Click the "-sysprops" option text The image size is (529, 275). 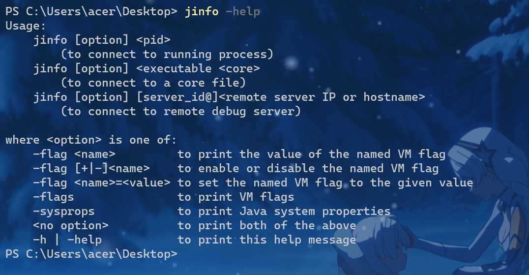(63, 212)
